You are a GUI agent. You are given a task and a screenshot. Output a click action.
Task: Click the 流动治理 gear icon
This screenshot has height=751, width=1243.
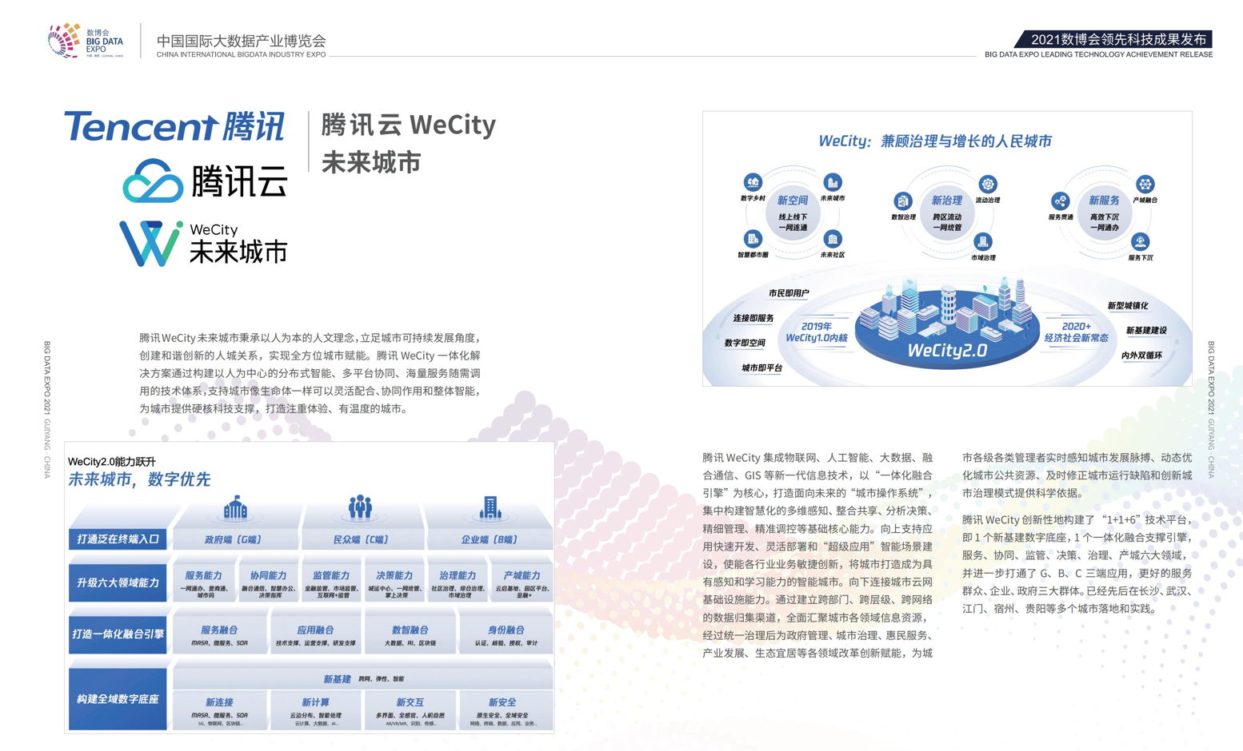click(988, 185)
